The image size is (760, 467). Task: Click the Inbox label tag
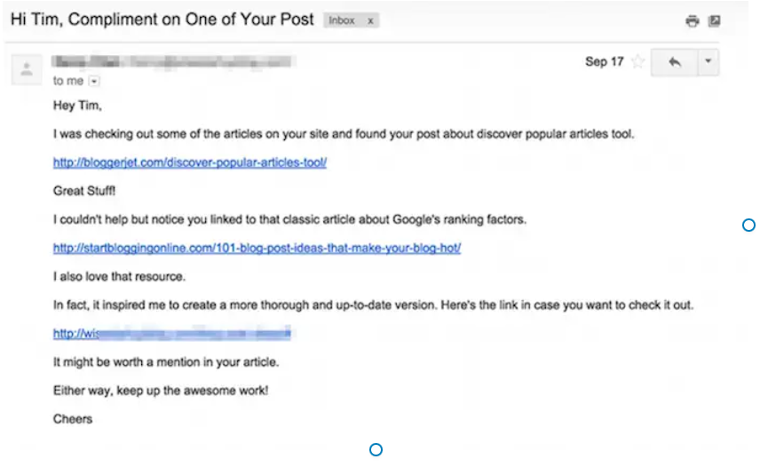(343, 20)
